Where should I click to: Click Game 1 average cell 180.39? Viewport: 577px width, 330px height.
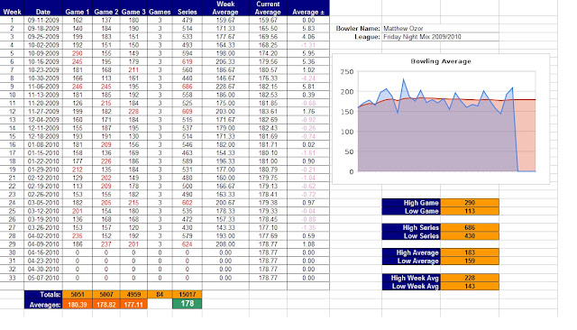(x=78, y=305)
